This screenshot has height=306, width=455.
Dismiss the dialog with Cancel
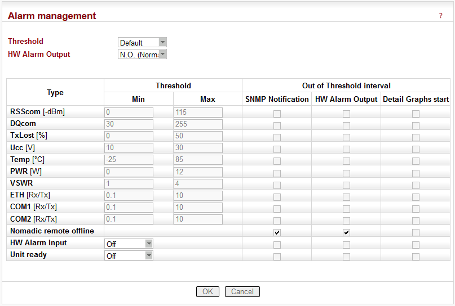242,291
